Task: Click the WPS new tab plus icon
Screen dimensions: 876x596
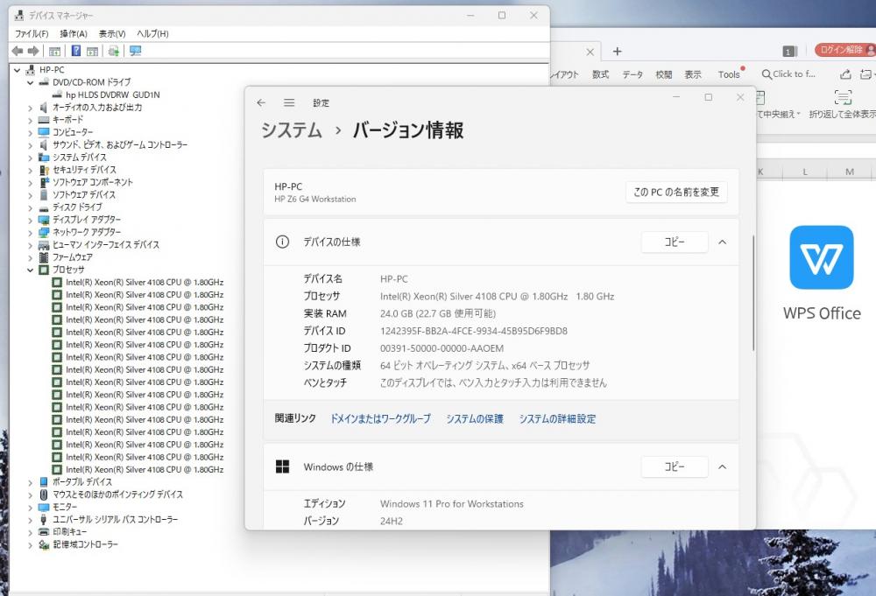Action: 617,52
